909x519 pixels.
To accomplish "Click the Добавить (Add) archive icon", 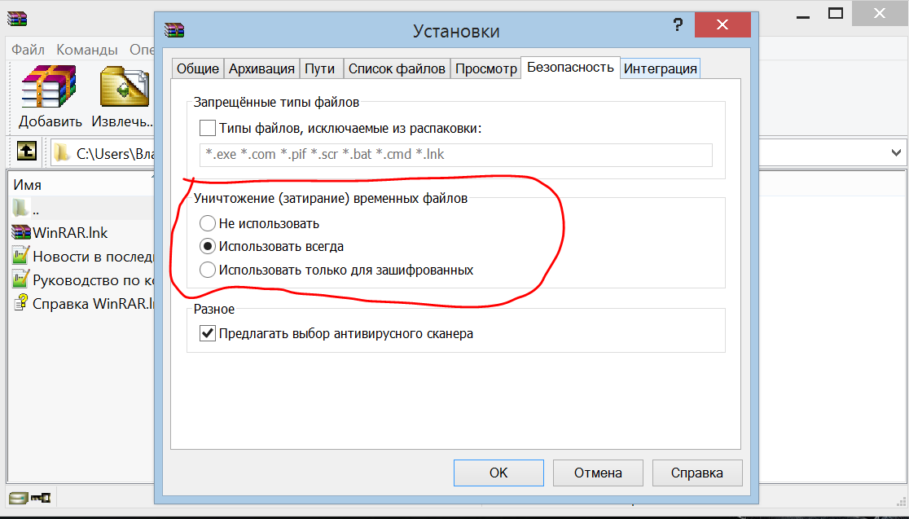I will coord(50,88).
